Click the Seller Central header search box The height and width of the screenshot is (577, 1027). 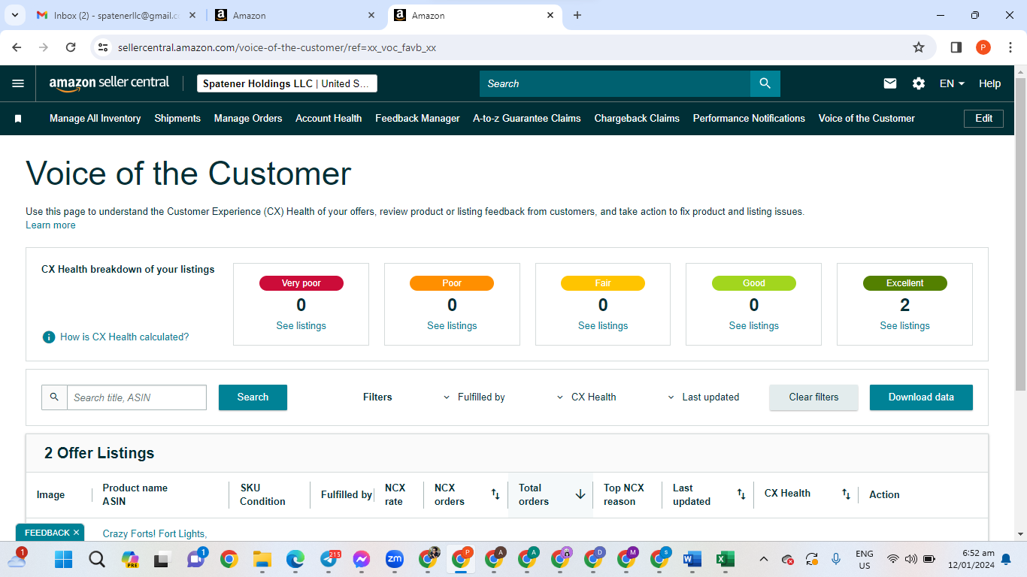click(x=615, y=83)
